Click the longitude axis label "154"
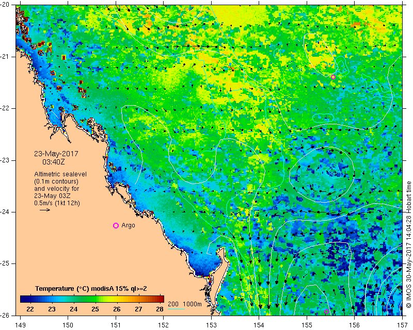Image resolution: width=413 pixels, height=330 pixels. (259, 325)
